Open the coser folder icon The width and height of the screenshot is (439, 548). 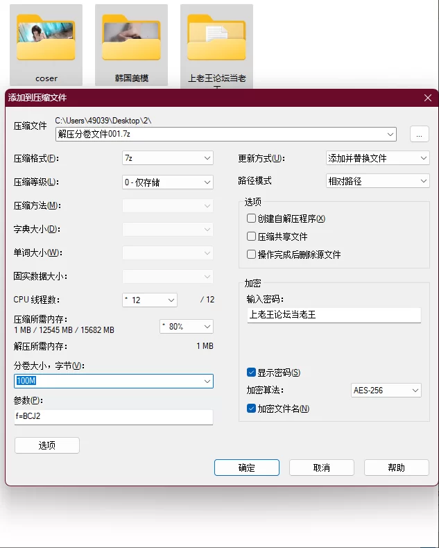[46, 37]
